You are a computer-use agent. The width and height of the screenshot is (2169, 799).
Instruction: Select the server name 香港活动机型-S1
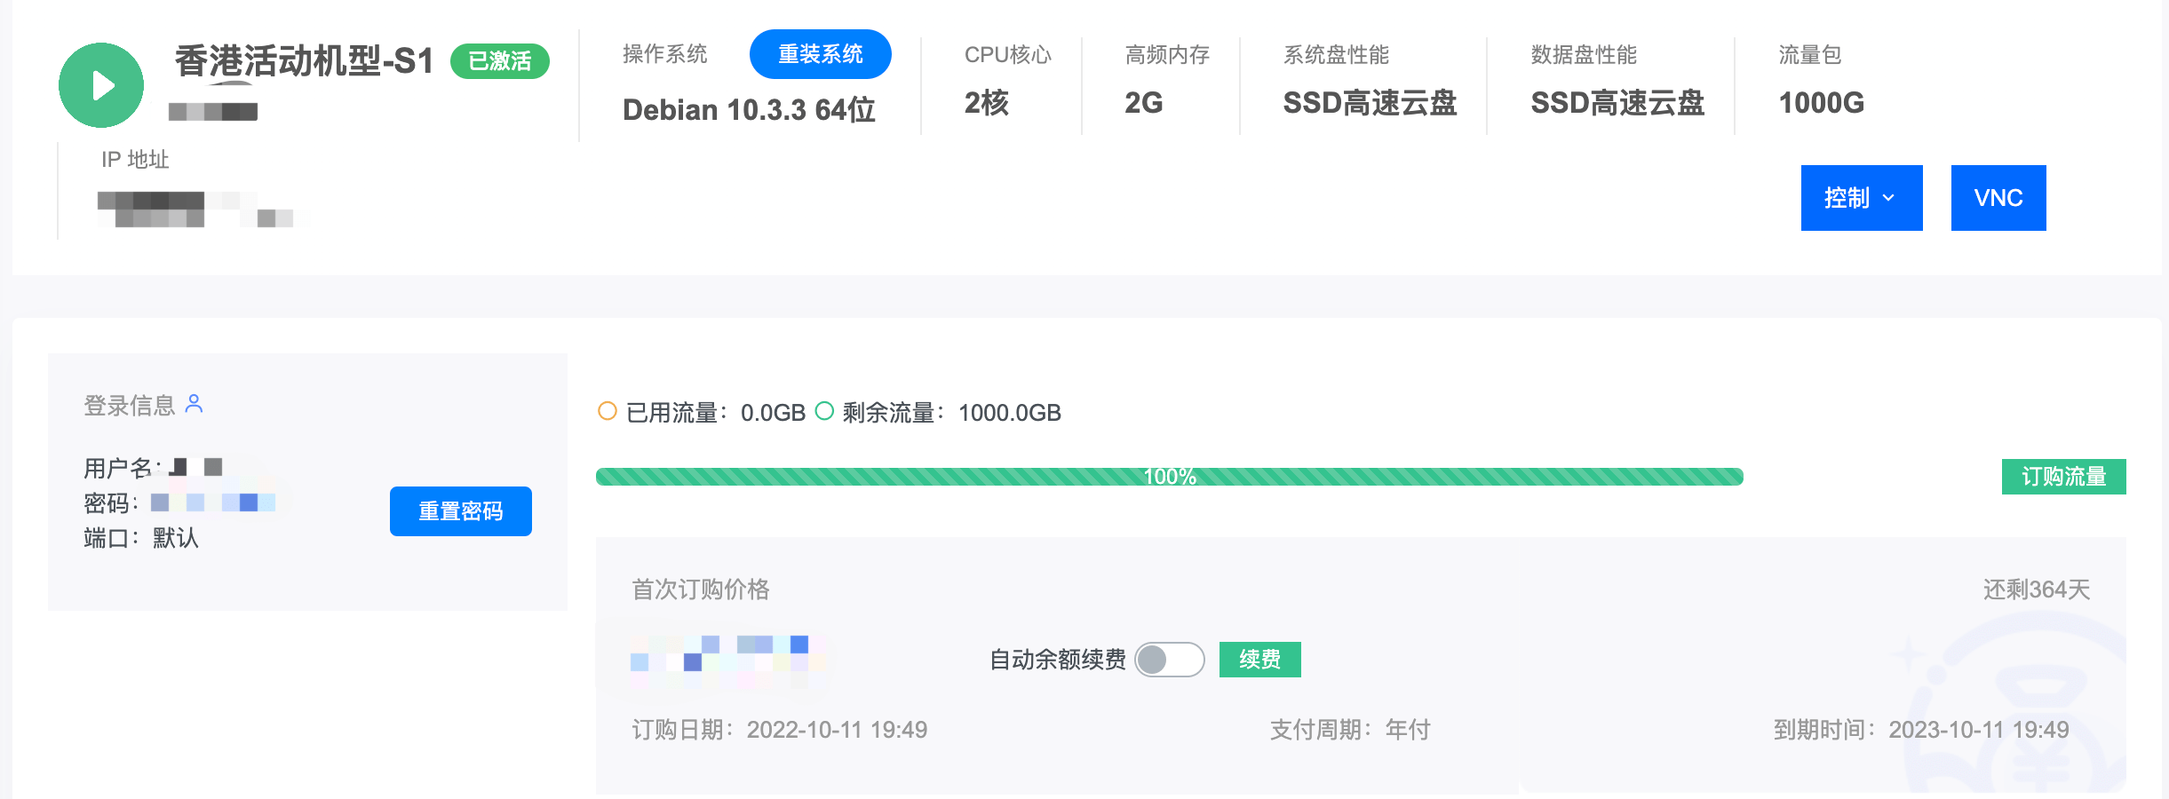click(303, 62)
